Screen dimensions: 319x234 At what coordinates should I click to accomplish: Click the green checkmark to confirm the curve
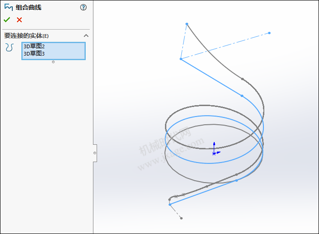pos(7,20)
